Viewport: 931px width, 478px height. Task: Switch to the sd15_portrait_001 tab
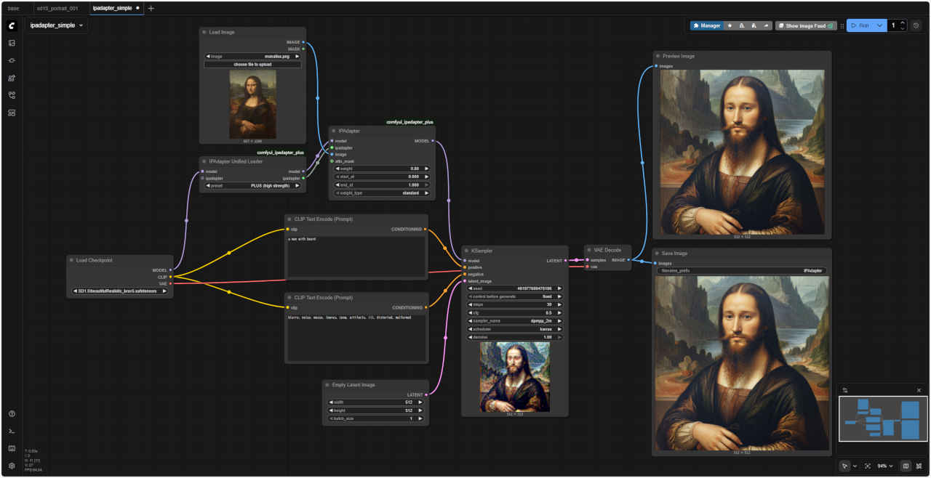coord(57,8)
